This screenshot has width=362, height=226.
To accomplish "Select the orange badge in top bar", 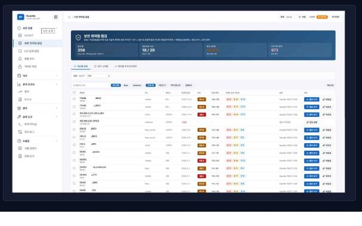I will click(322, 17).
